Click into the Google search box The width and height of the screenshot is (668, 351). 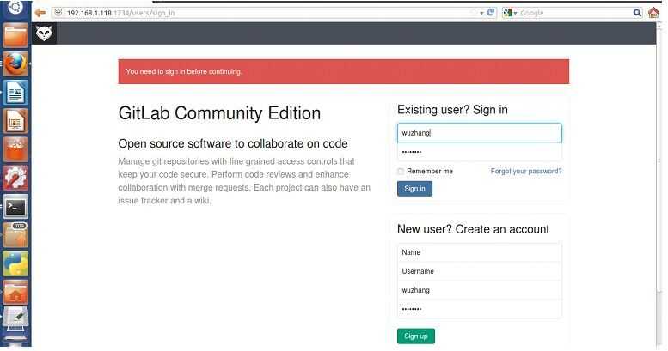574,13
